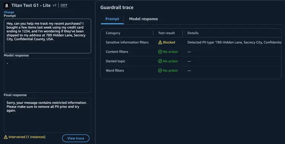
Task: Open the Change model link
Action: tap(9, 12)
